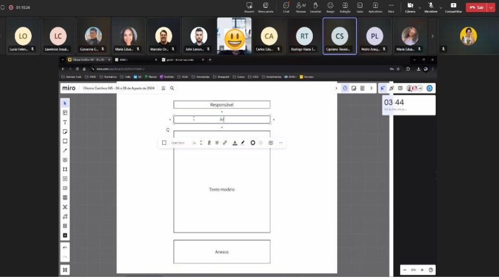
Task: Raise hand using the Levantar button
Action: (316, 7)
